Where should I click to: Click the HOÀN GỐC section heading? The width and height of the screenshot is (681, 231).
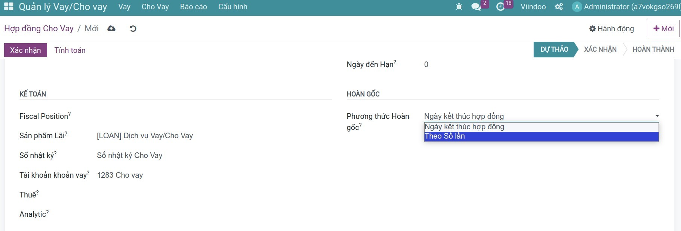[x=363, y=94]
